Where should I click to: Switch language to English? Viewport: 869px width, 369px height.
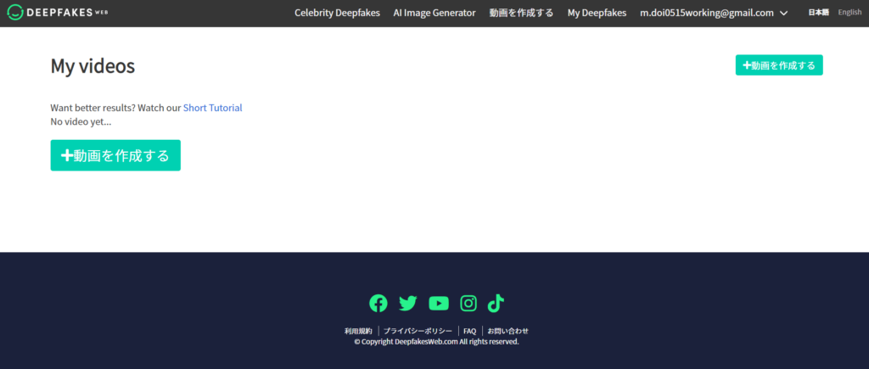click(849, 12)
